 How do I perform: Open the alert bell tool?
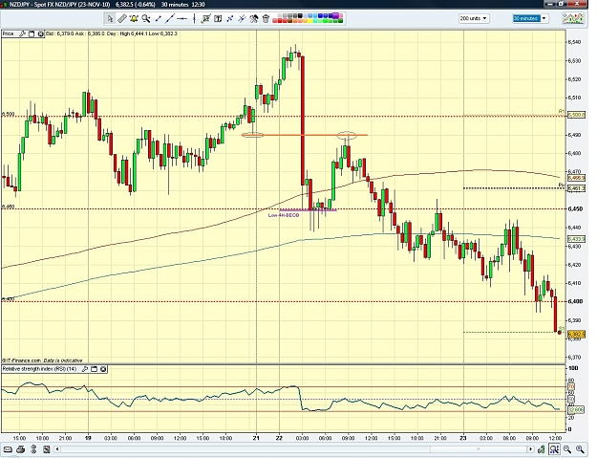coord(134,18)
